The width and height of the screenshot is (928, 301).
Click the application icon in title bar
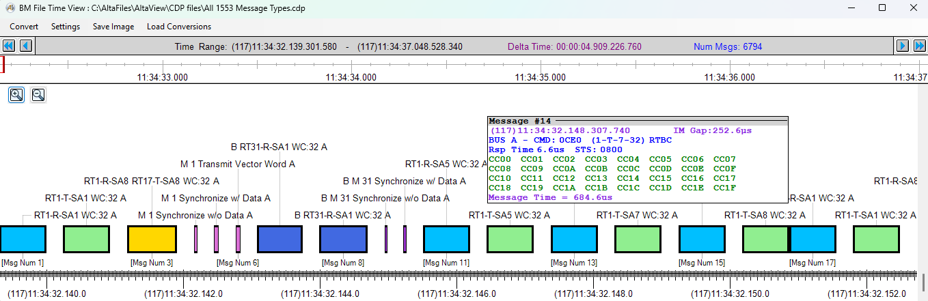[10, 8]
